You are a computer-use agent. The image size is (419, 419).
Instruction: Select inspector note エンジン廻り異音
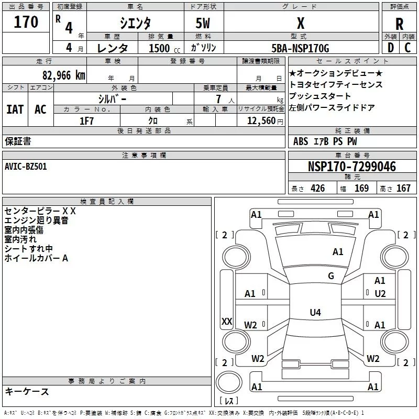tap(36, 220)
